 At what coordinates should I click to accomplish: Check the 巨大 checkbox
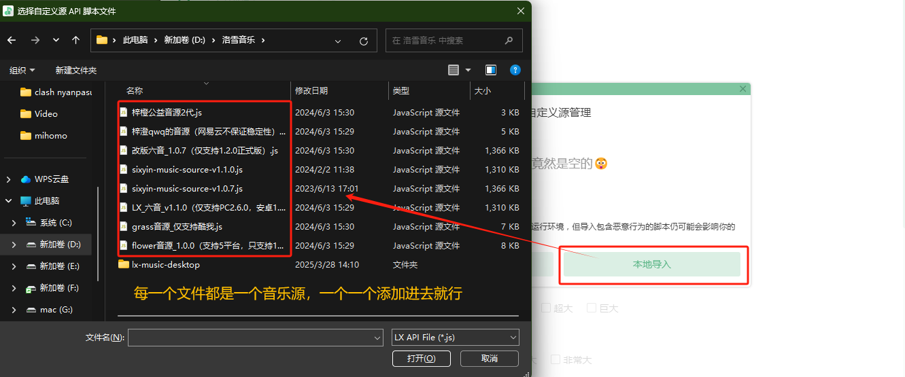(592, 308)
